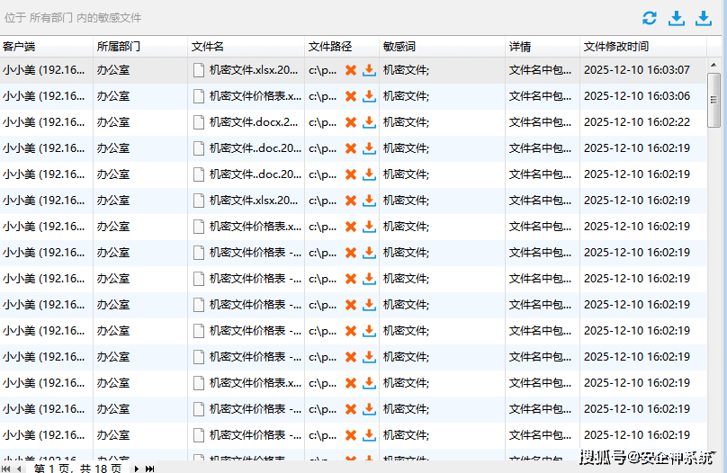This screenshot has width=727, height=473.
Task: Sort by the 所属部门 column header
Action: coord(140,47)
